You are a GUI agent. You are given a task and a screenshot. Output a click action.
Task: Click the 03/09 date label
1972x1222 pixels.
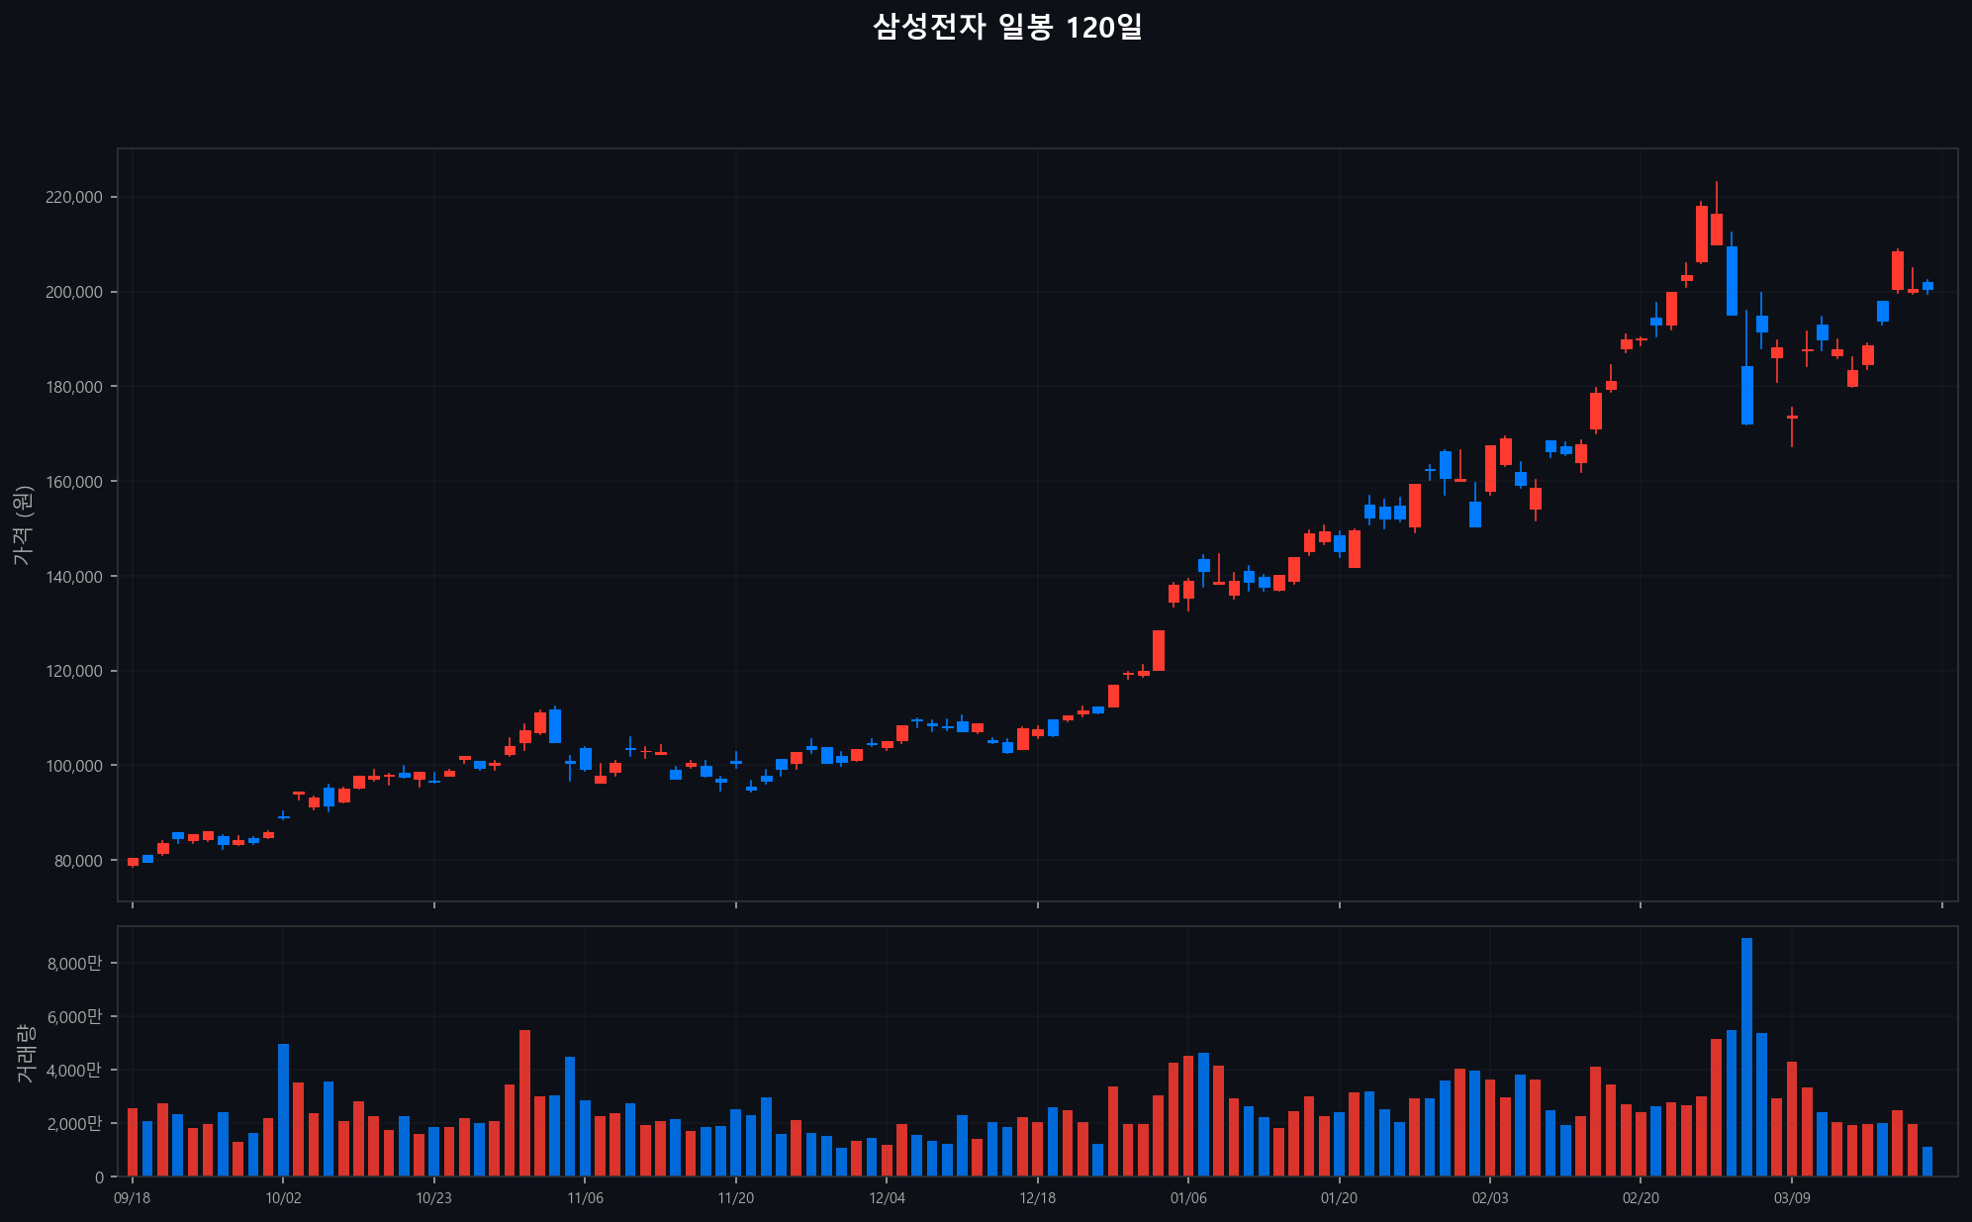coord(1791,1198)
